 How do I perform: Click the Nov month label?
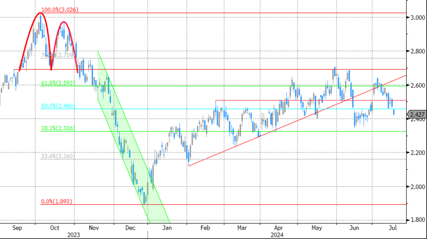coord(94,228)
